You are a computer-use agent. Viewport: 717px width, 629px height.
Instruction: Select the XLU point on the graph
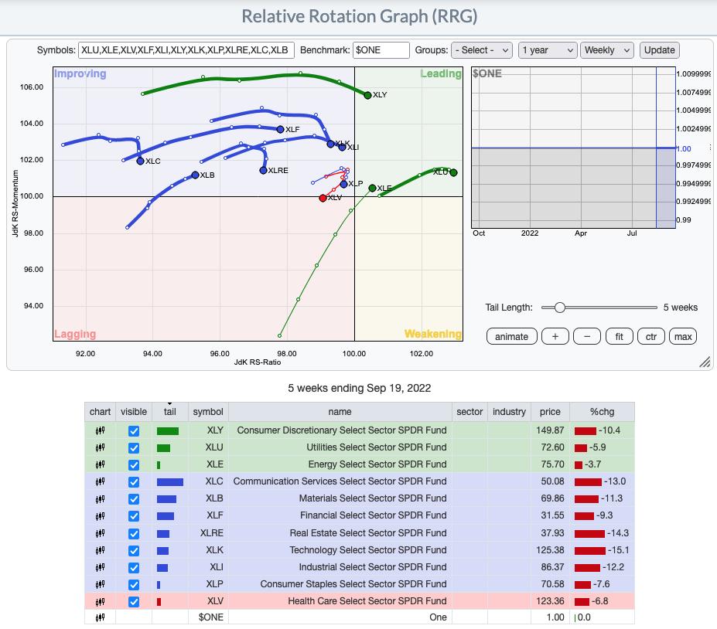pos(453,172)
